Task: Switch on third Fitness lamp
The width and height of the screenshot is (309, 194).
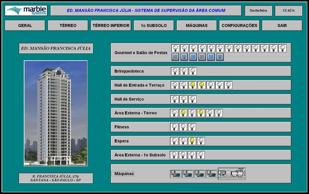Action: tap(192, 127)
